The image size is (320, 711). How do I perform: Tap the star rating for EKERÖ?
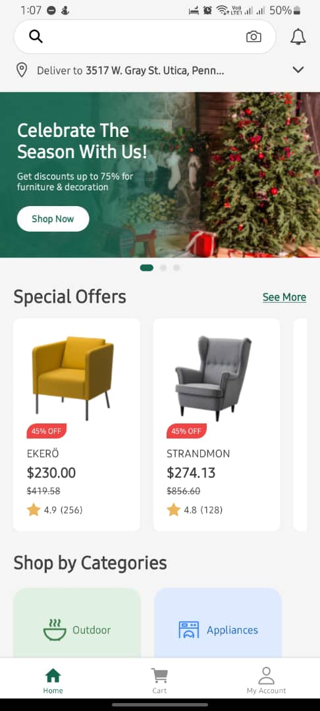(x=55, y=510)
